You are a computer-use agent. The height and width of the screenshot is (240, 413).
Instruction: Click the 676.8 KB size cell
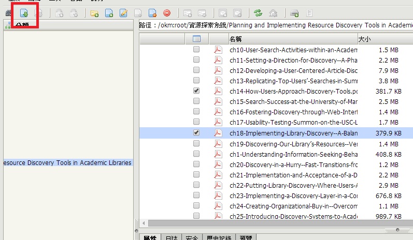coord(389,196)
